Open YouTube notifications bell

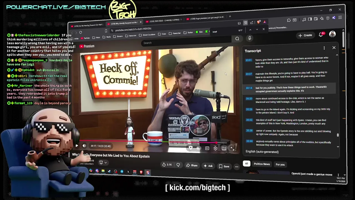pos(321,34)
